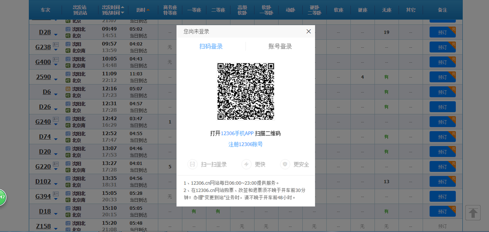Screen dimensions: 489x232
Task: Click the ID card icon beside G238
Action: [x=56, y=44]
